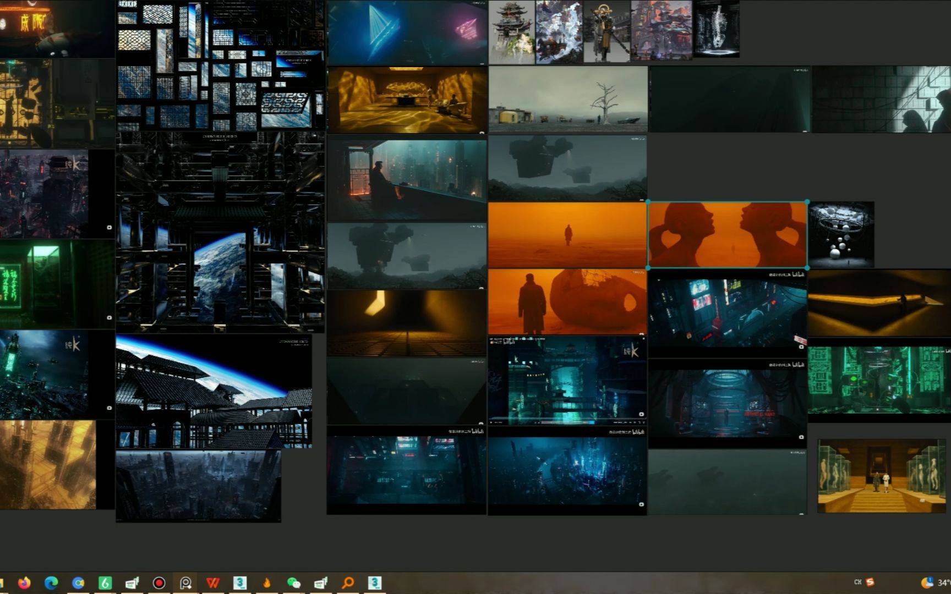Click the selected two-faces orange image
Screen dimensions: 951x594
728,235
